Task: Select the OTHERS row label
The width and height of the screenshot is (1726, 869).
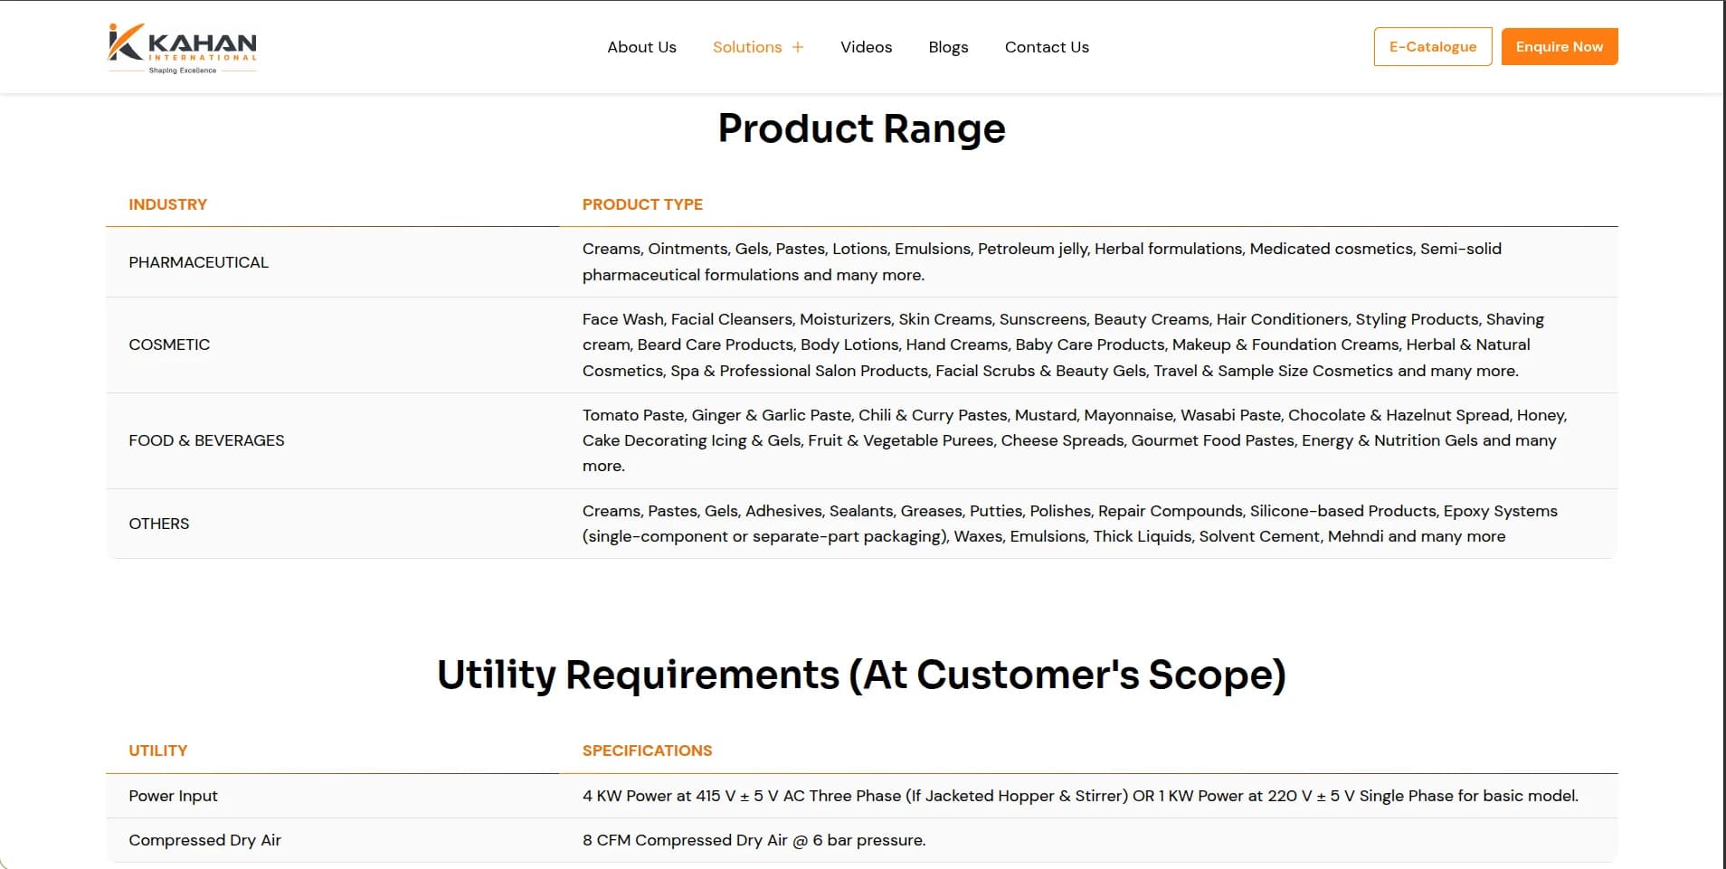Action: tap(159, 524)
